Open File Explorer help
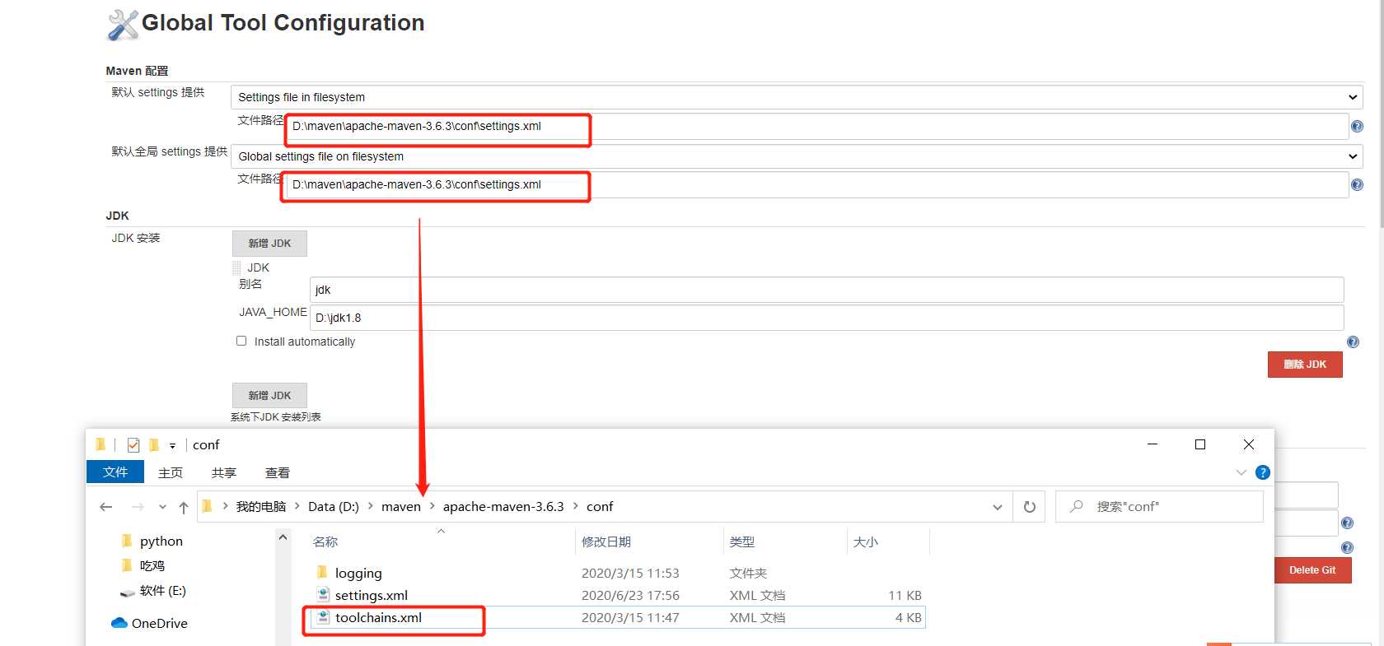This screenshot has height=646, width=1384. point(1262,472)
